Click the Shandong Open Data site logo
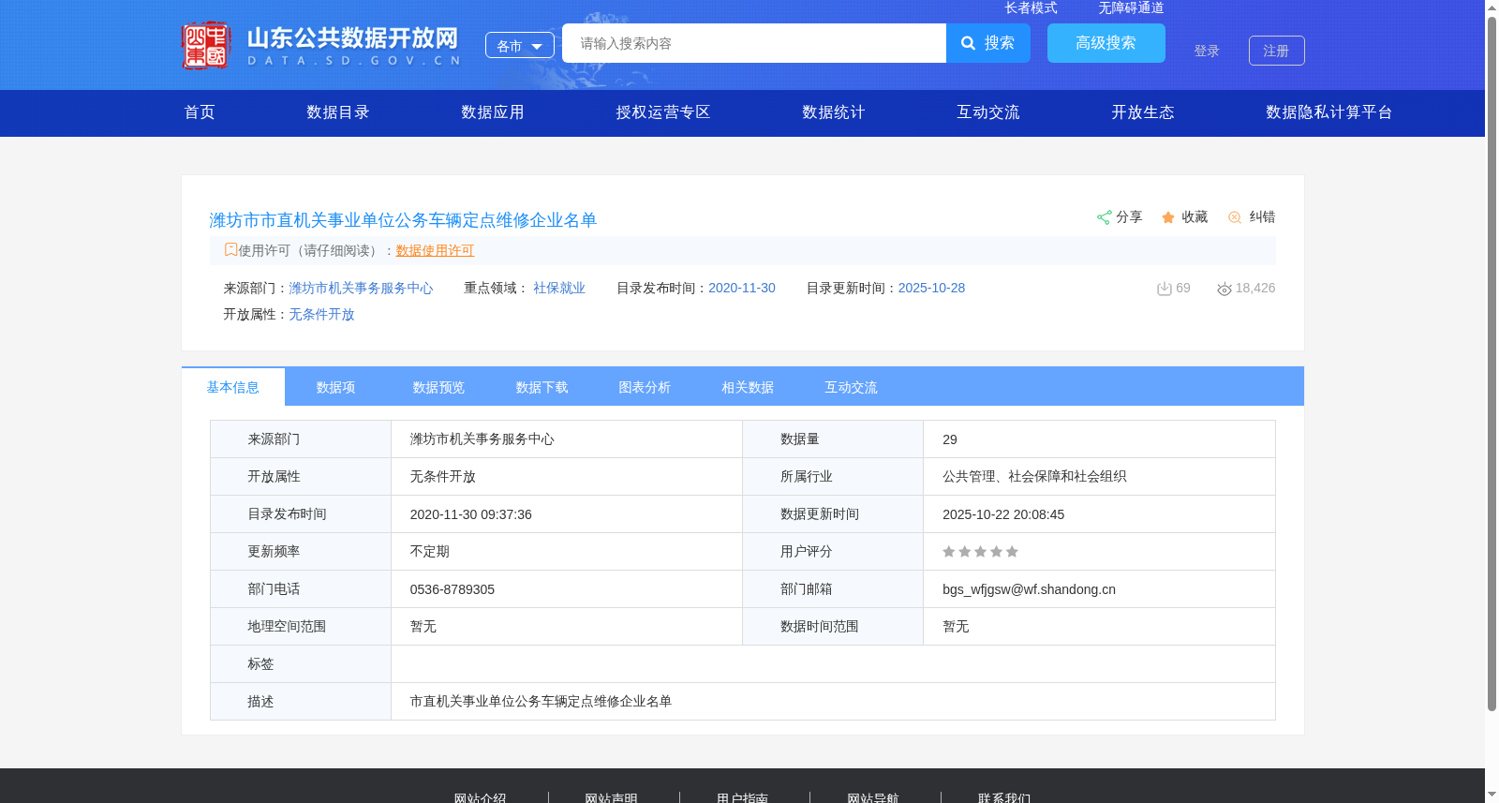 pos(320,45)
